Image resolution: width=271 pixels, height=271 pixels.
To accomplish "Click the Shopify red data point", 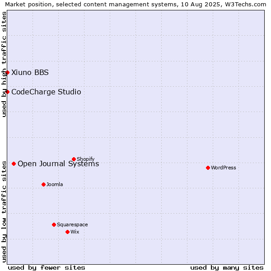I will click(x=74, y=159).
